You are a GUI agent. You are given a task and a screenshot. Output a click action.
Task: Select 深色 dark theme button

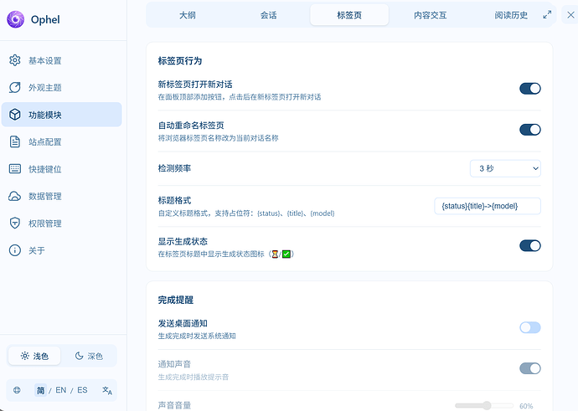pyautogui.click(x=89, y=356)
